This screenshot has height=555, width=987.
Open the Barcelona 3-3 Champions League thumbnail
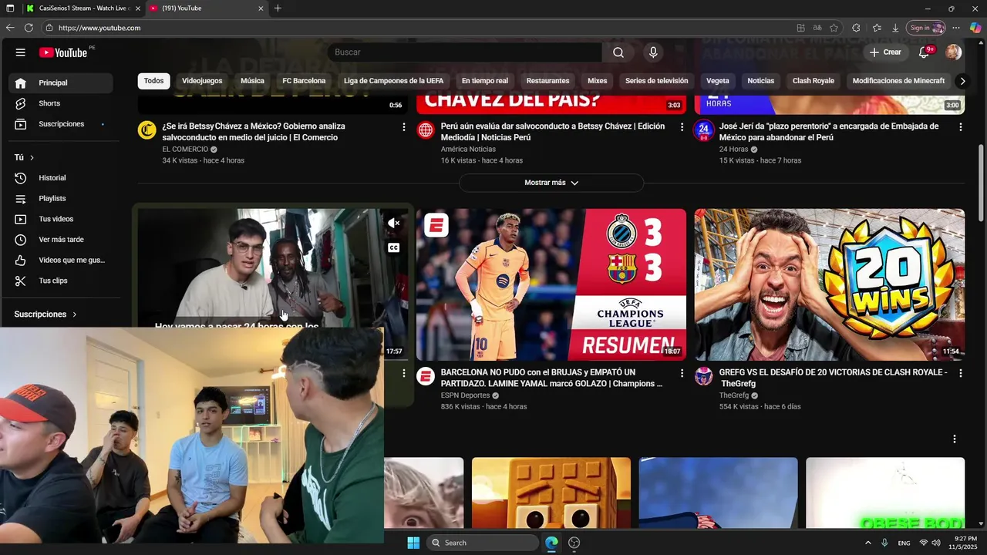551,284
